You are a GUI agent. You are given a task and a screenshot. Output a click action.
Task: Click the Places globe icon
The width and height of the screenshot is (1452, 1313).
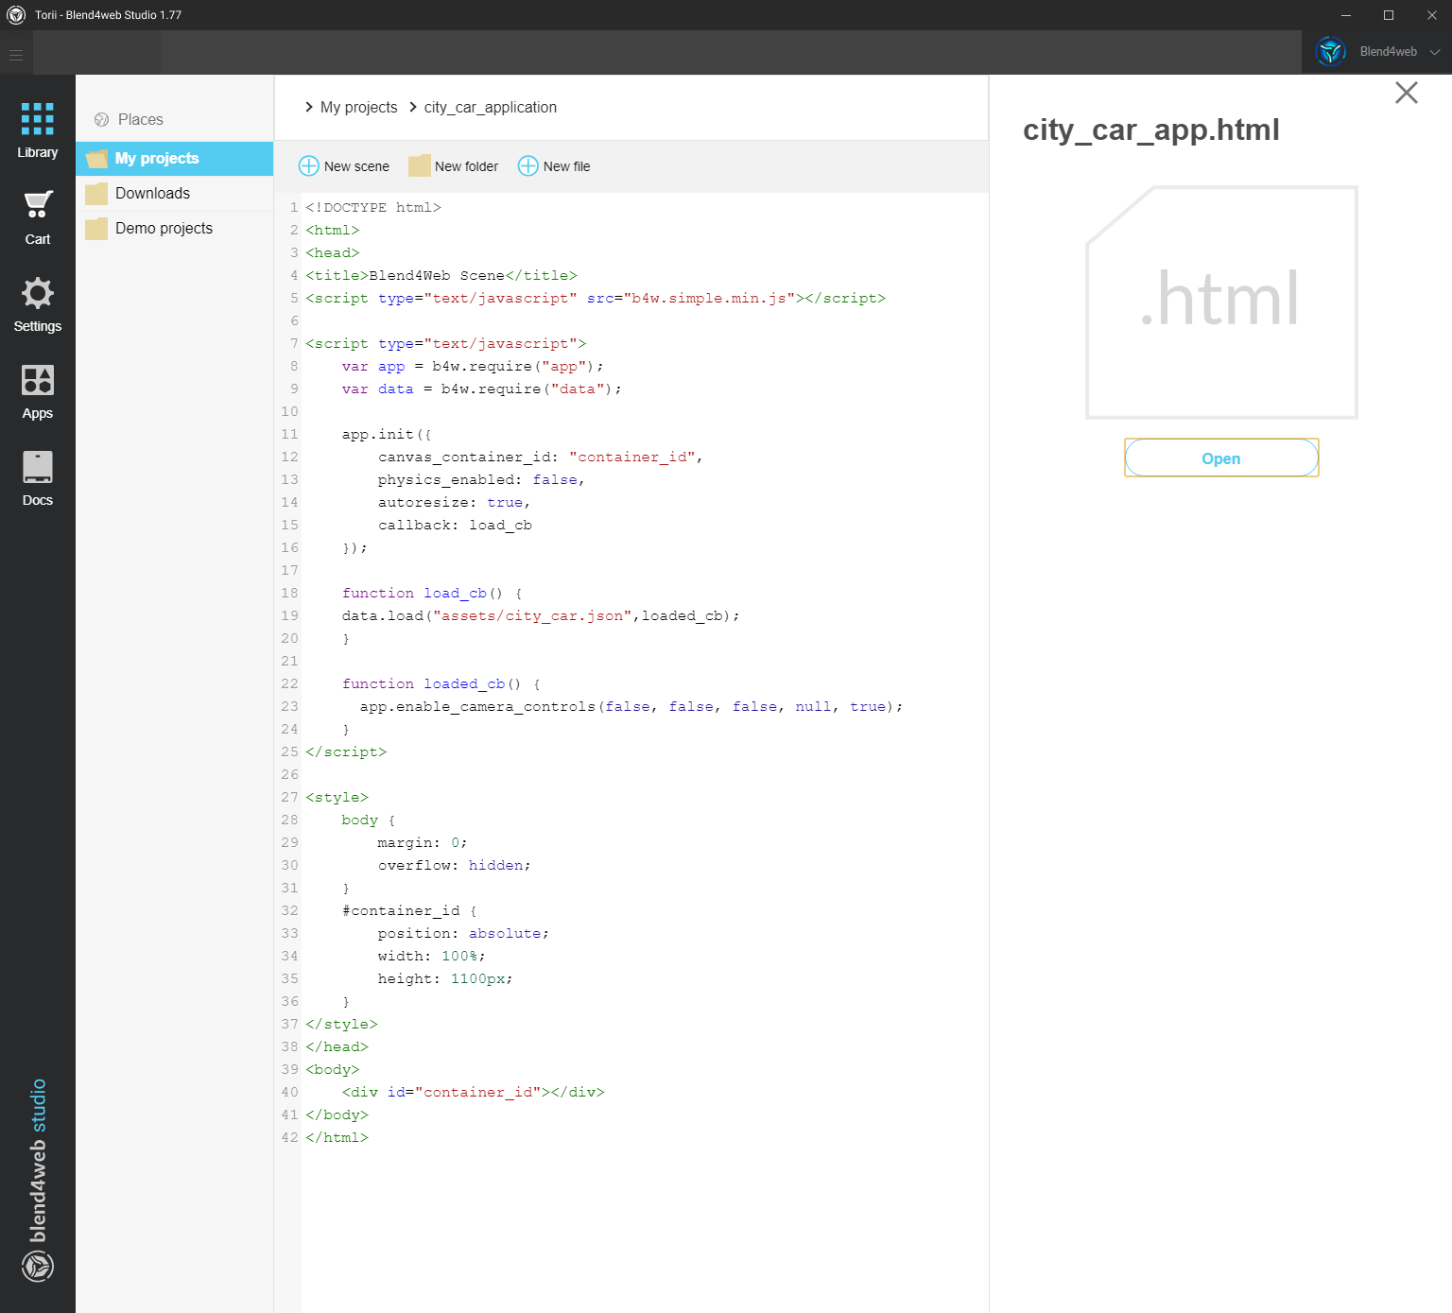[x=102, y=120]
